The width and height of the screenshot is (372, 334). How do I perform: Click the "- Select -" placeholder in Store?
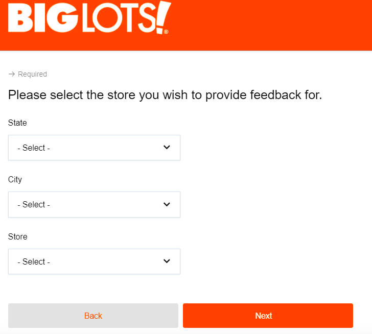point(34,262)
